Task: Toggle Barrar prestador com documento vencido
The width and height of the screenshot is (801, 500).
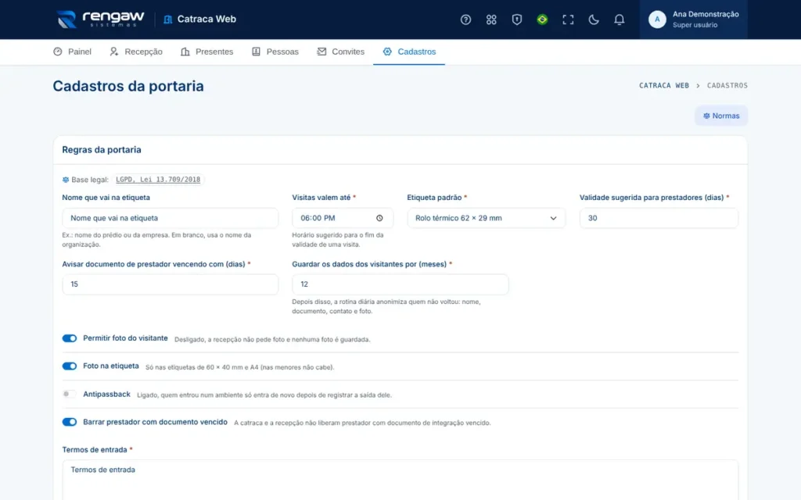Action: click(70, 422)
